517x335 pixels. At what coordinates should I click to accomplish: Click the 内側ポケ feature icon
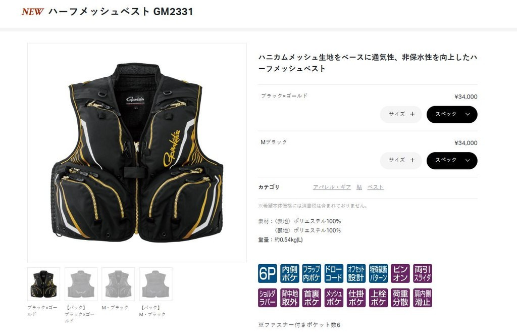point(289,273)
